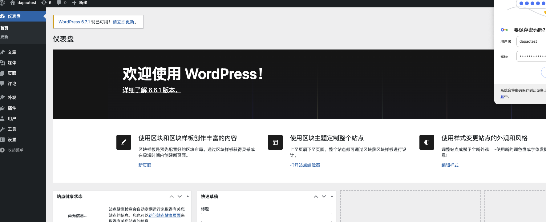Click the 编辑样式 edit styles link
The width and height of the screenshot is (546, 222).
click(450, 165)
